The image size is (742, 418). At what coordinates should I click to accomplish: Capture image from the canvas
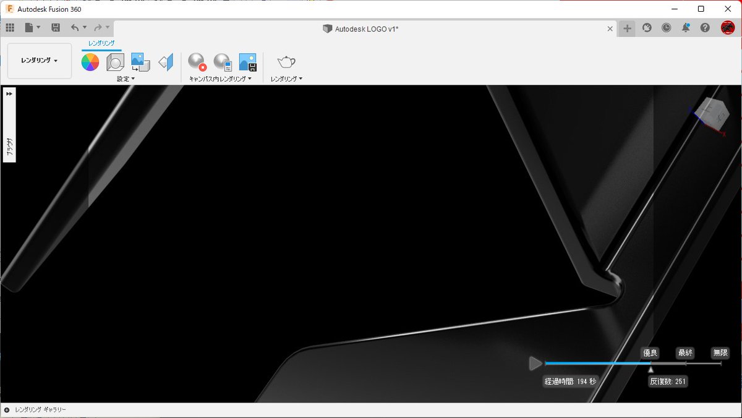tap(248, 62)
